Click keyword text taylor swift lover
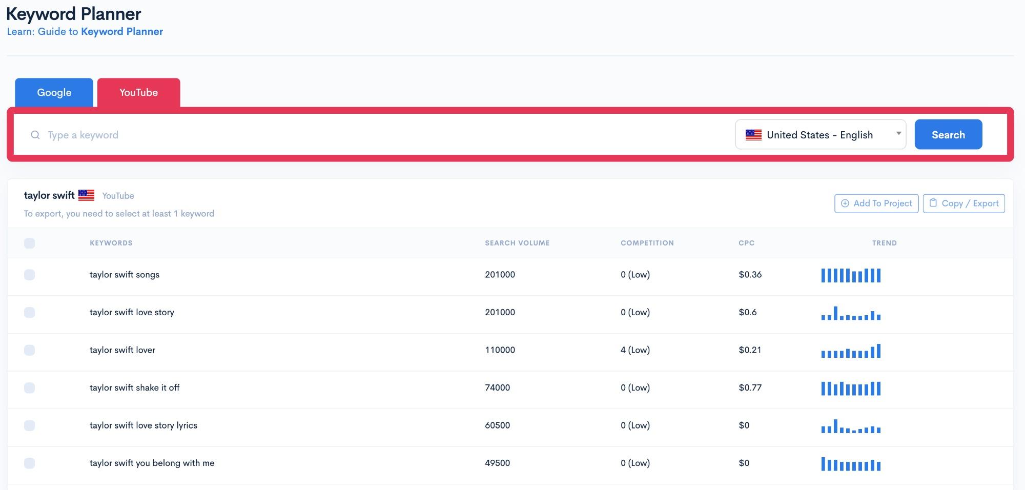Image resolution: width=1025 pixels, height=490 pixels. point(122,350)
